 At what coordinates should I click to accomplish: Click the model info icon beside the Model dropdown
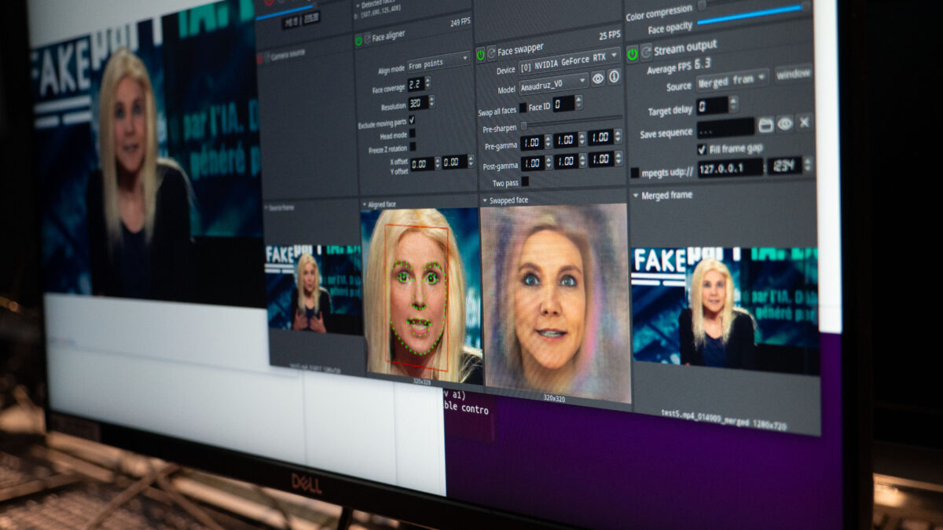614,77
